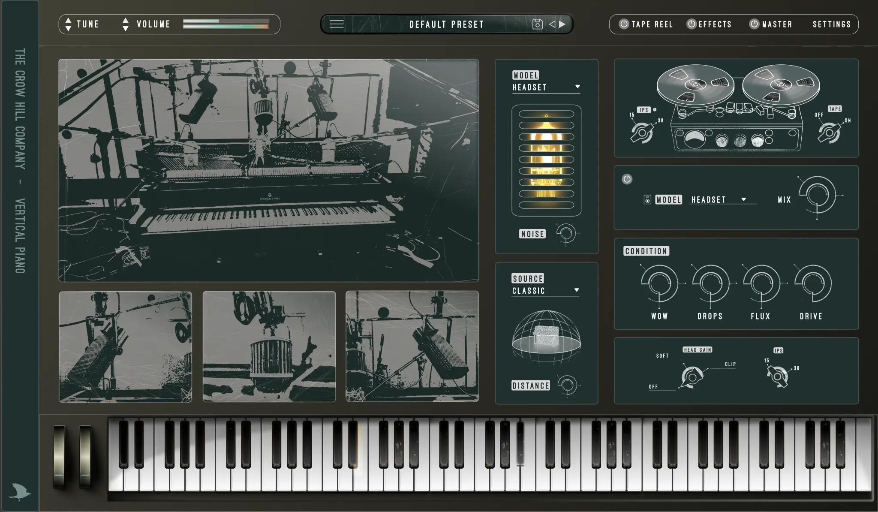
Task: Click the Default Preset name
Action: coord(446,24)
